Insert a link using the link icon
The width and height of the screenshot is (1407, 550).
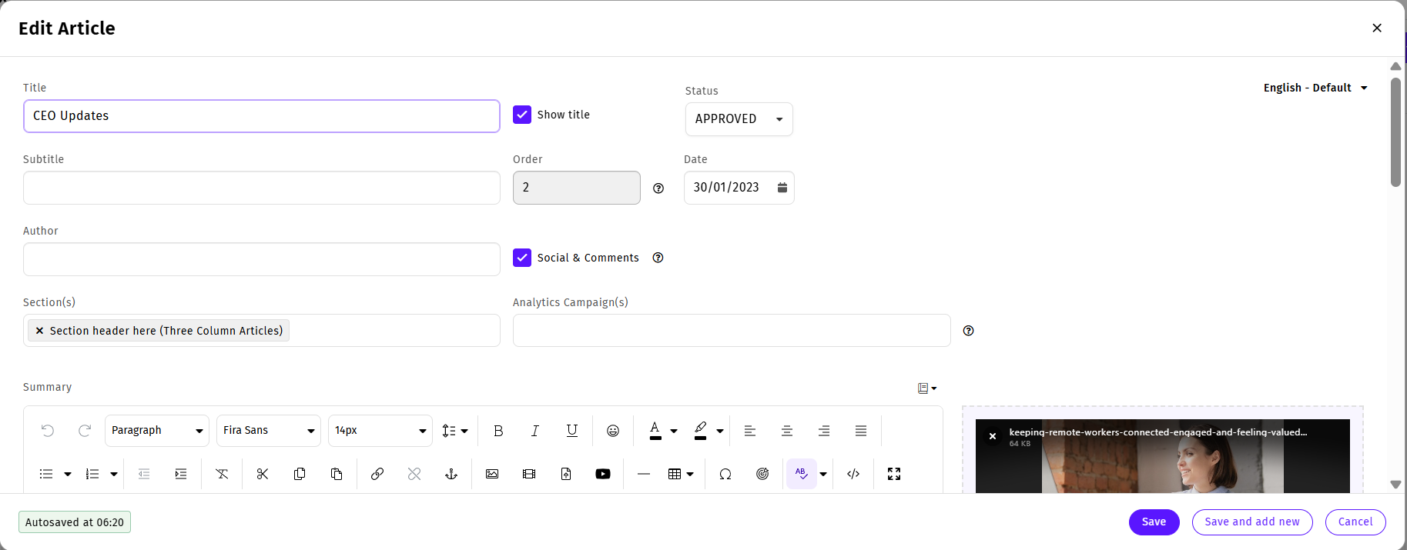pyautogui.click(x=377, y=474)
